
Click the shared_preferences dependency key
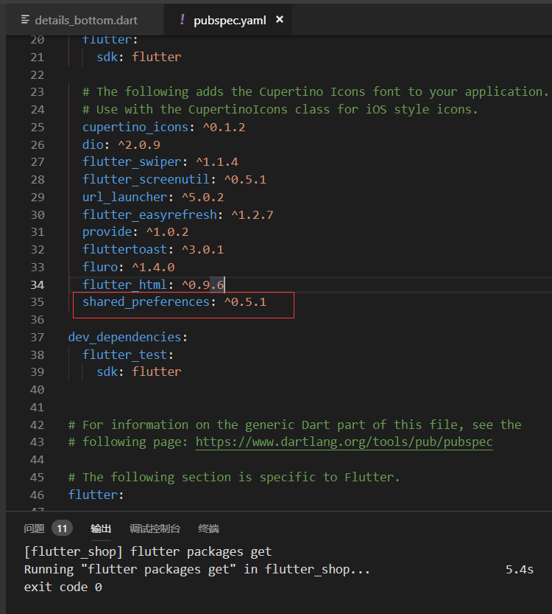146,302
